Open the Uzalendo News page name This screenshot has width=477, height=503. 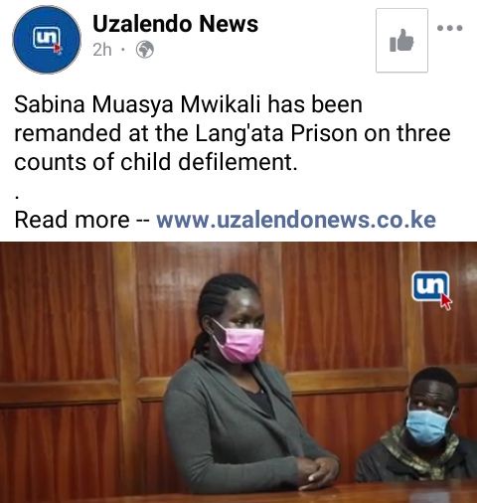click(x=175, y=24)
